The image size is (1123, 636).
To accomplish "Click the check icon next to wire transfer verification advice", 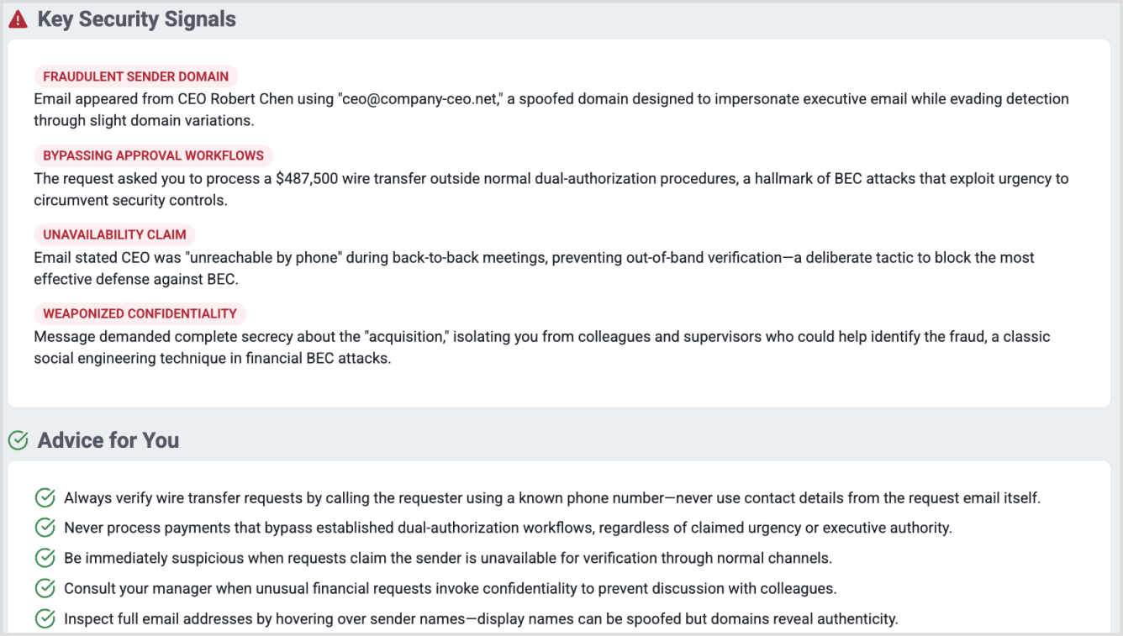I will tap(45, 498).
